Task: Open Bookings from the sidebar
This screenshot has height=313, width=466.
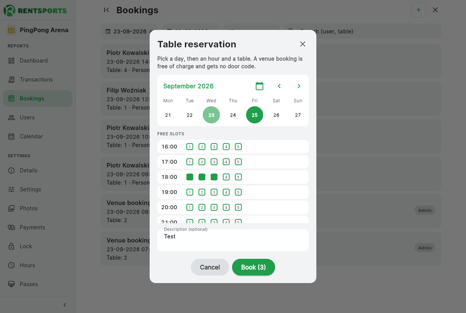Action: point(38,99)
